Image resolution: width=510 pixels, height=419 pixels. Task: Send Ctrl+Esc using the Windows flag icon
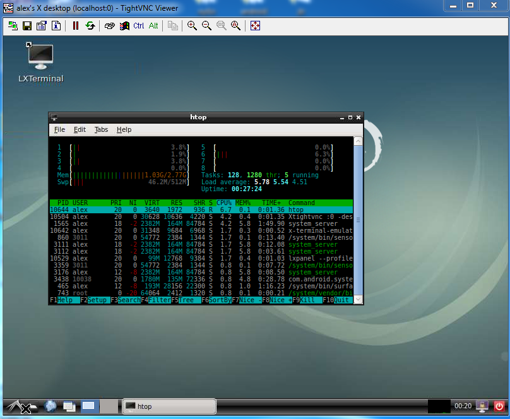click(x=124, y=26)
